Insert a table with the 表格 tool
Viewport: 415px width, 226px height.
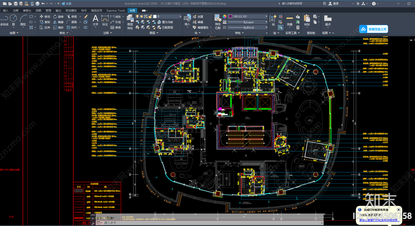(x=116, y=27)
